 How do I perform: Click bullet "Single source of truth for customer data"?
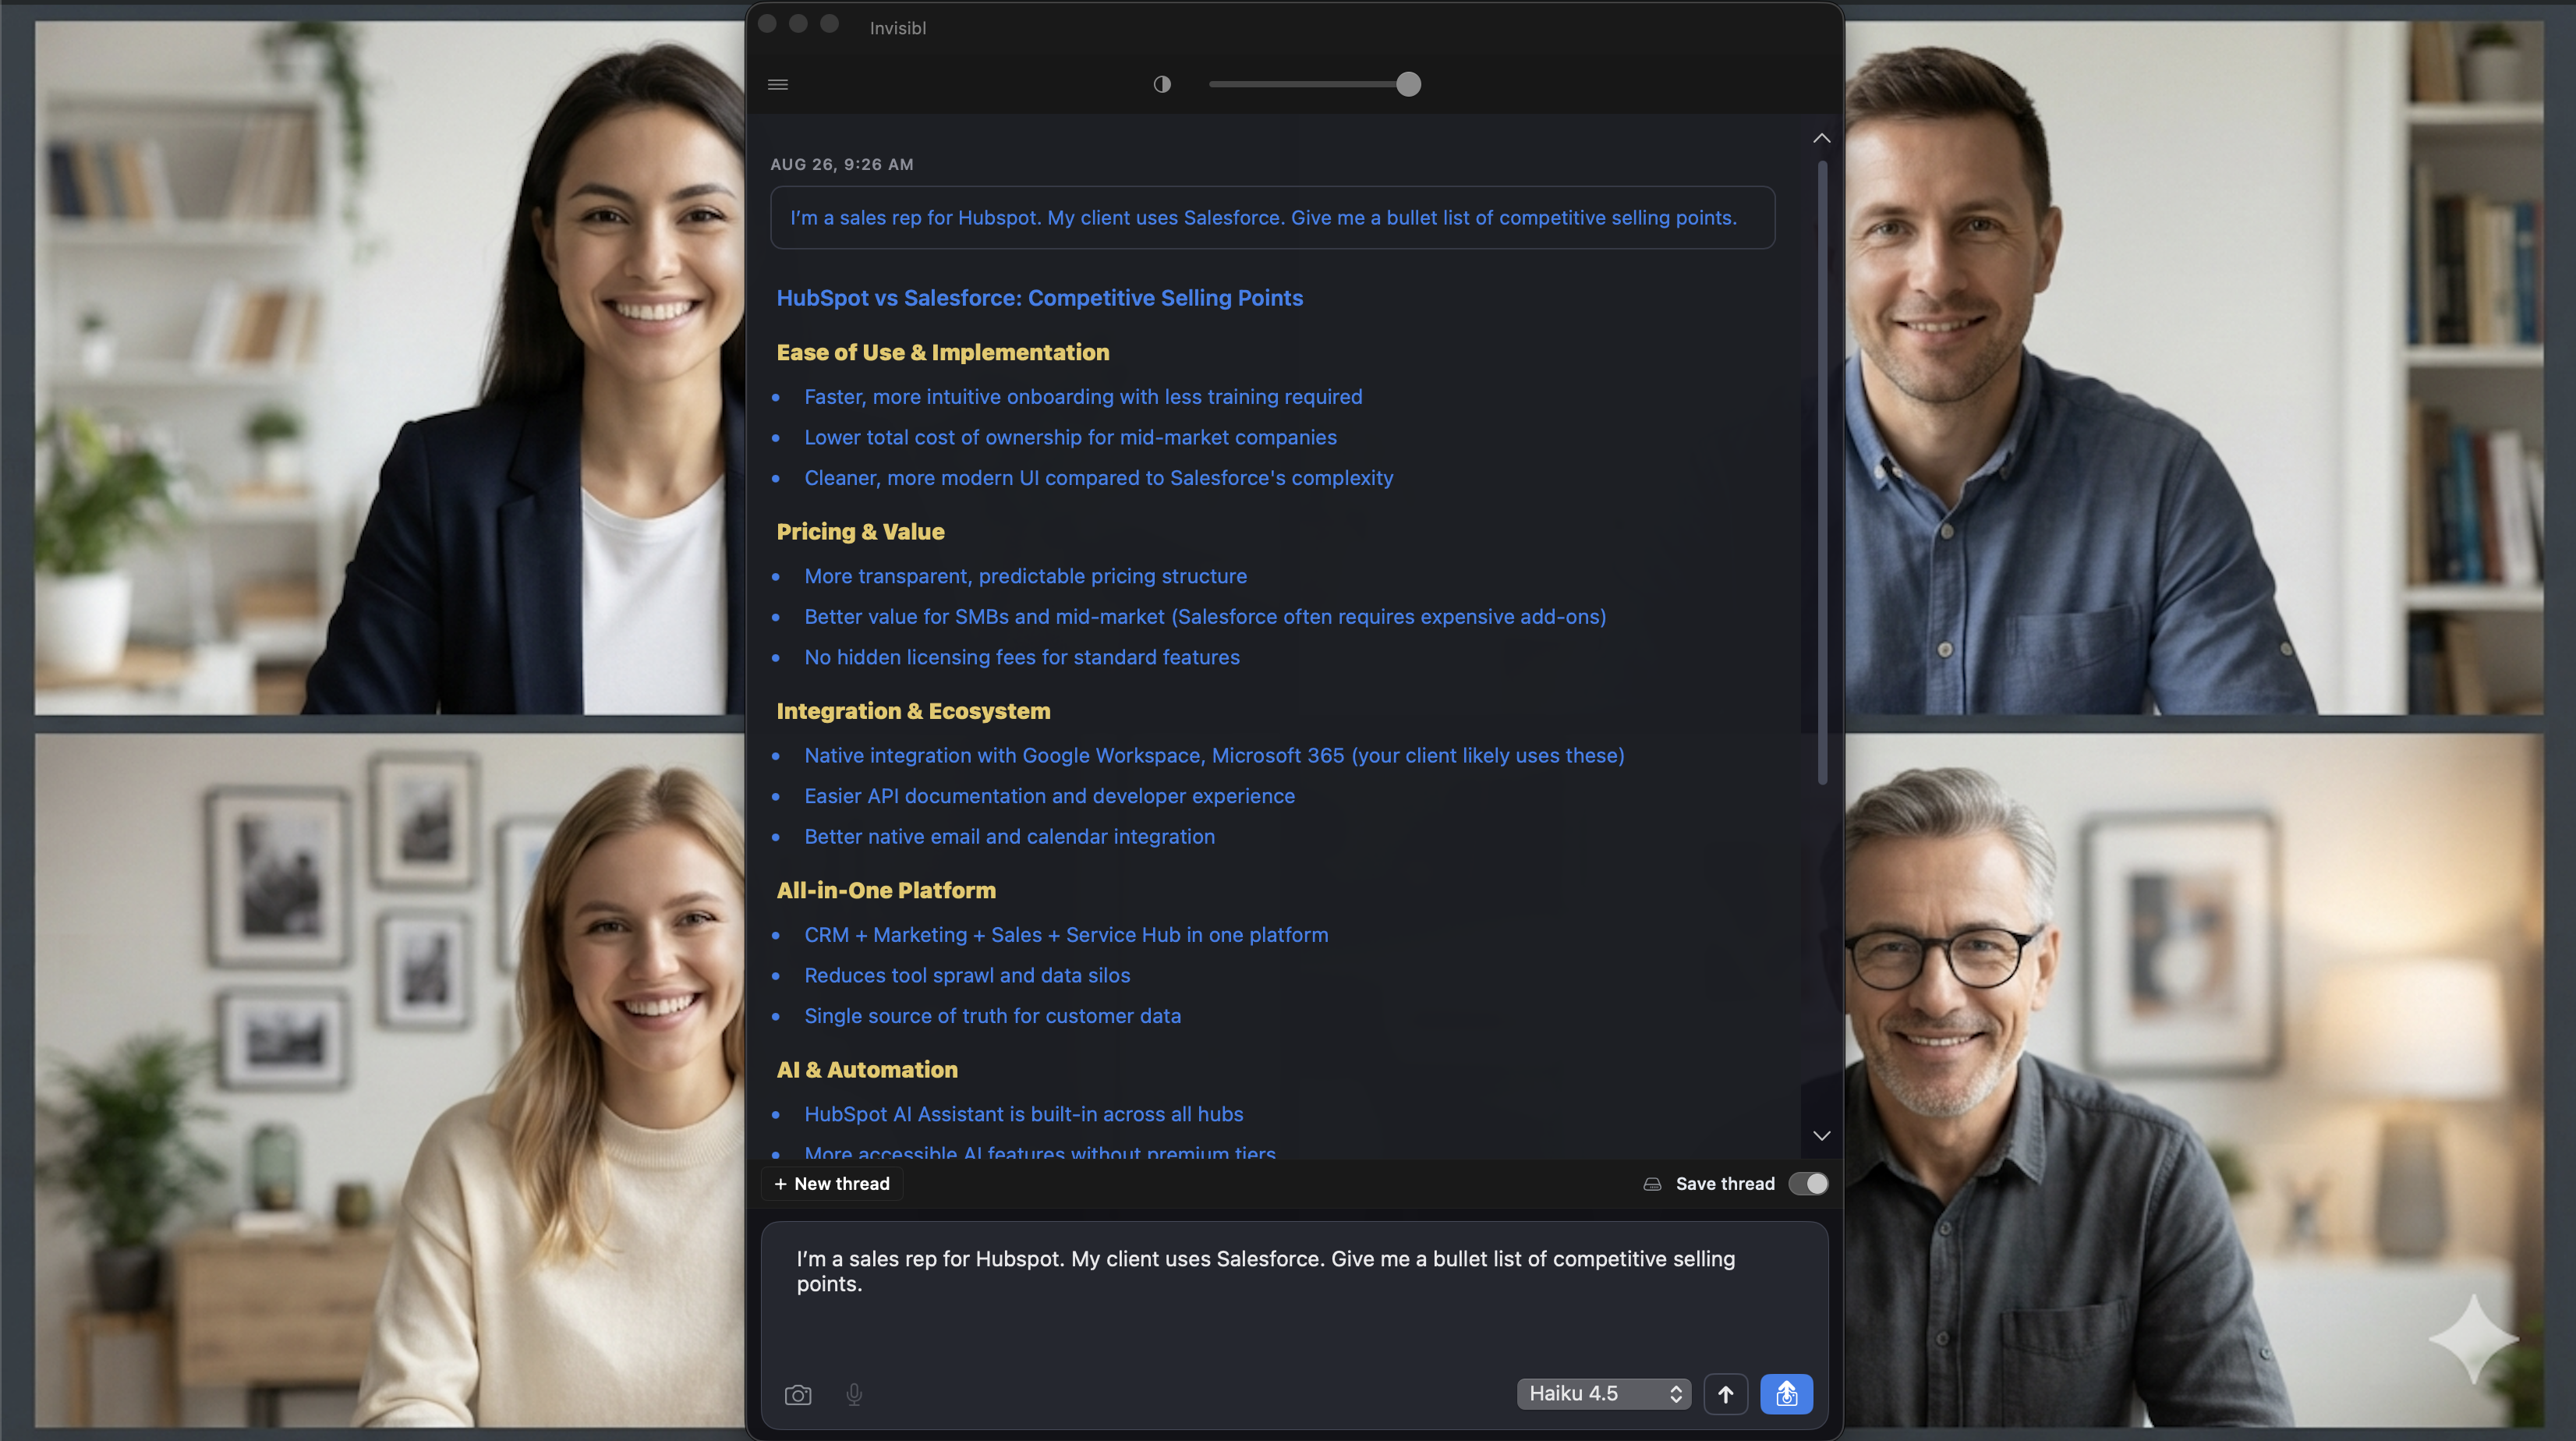(x=992, y=1016)
